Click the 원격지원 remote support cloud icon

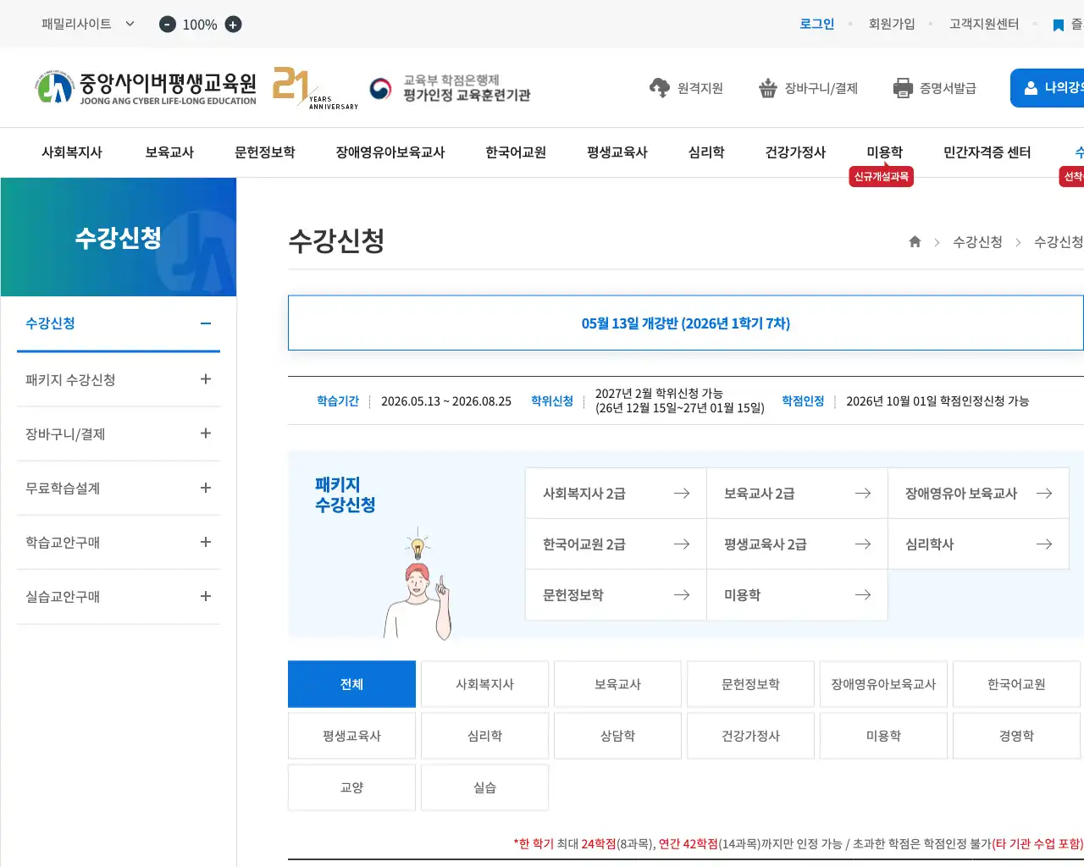coord(658,87)
